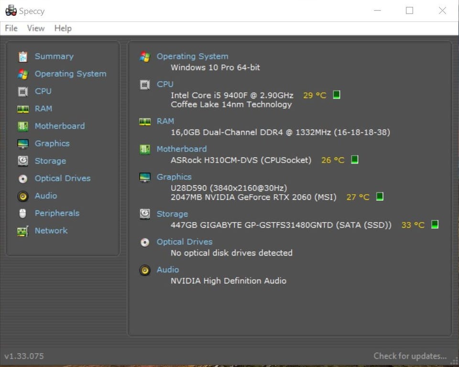This screenshot has height=367, width=459.
Task: Open Graphics details from sidebar
Action: [x=52, y=143]
